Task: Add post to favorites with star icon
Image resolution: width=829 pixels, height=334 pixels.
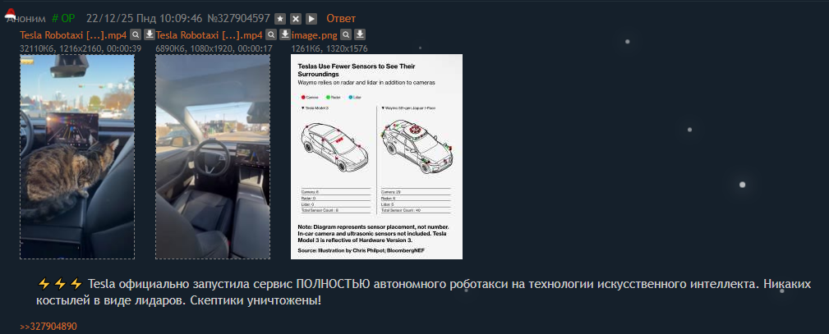Action: 281,19
